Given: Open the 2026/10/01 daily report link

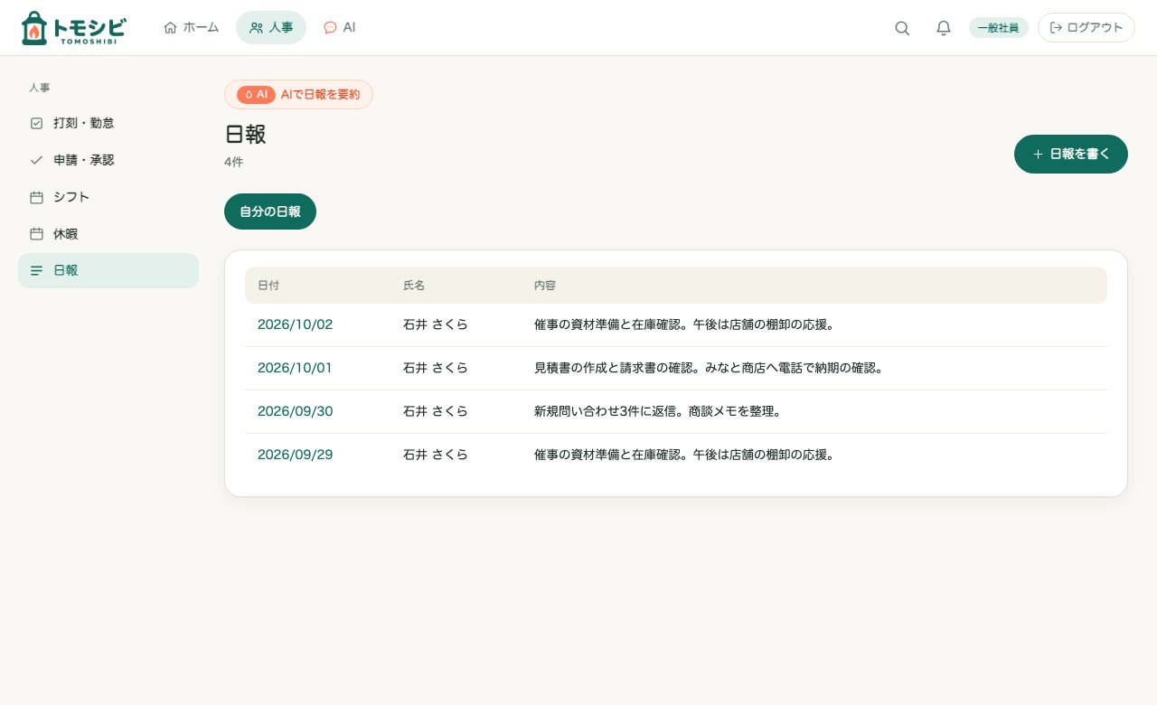Looking at the screenshot, I should [295, 368].
